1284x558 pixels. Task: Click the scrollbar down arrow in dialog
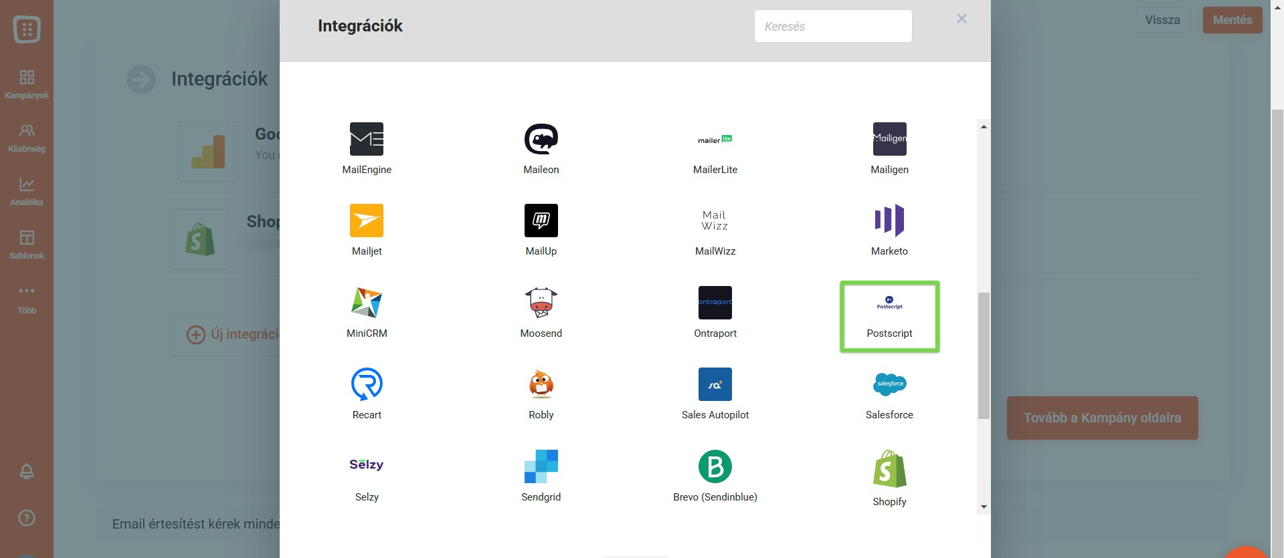(984, 507)
